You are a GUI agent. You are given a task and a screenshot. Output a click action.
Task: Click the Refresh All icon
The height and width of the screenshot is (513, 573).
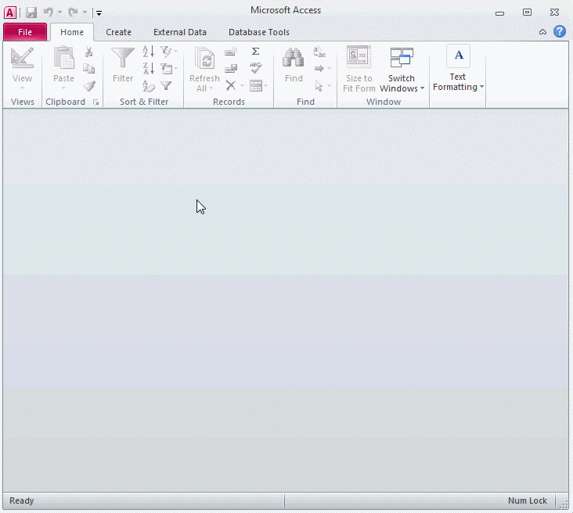click(x=204, y=58)
